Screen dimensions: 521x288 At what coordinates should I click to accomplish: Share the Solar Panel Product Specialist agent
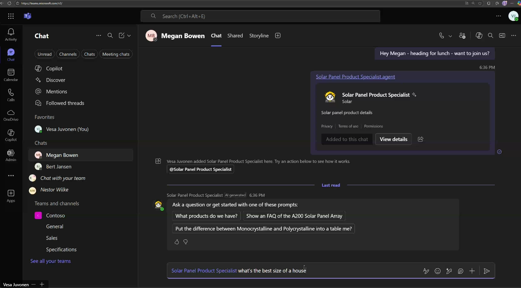(x=421, y=139)
